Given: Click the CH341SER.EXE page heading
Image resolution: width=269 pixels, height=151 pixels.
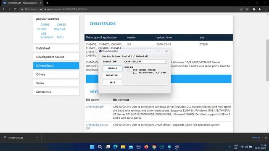Looking at the screenshot, I should (x=103, y=23).
